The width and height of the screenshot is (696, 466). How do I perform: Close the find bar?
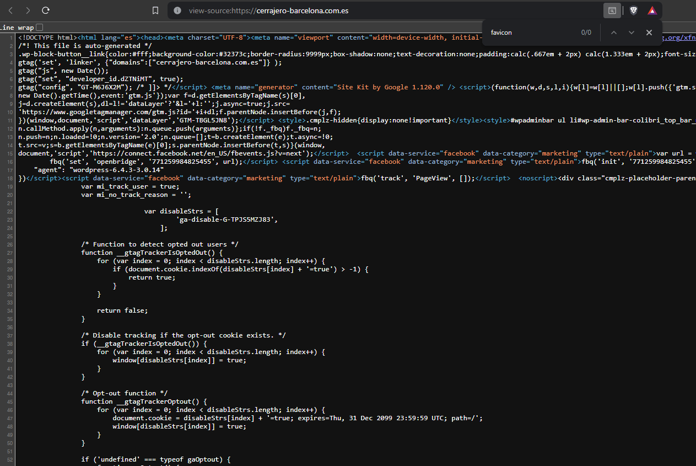tap(649, 33)
